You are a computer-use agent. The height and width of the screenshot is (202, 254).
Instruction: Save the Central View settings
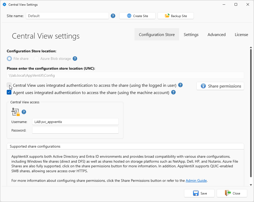coord(199,193)
